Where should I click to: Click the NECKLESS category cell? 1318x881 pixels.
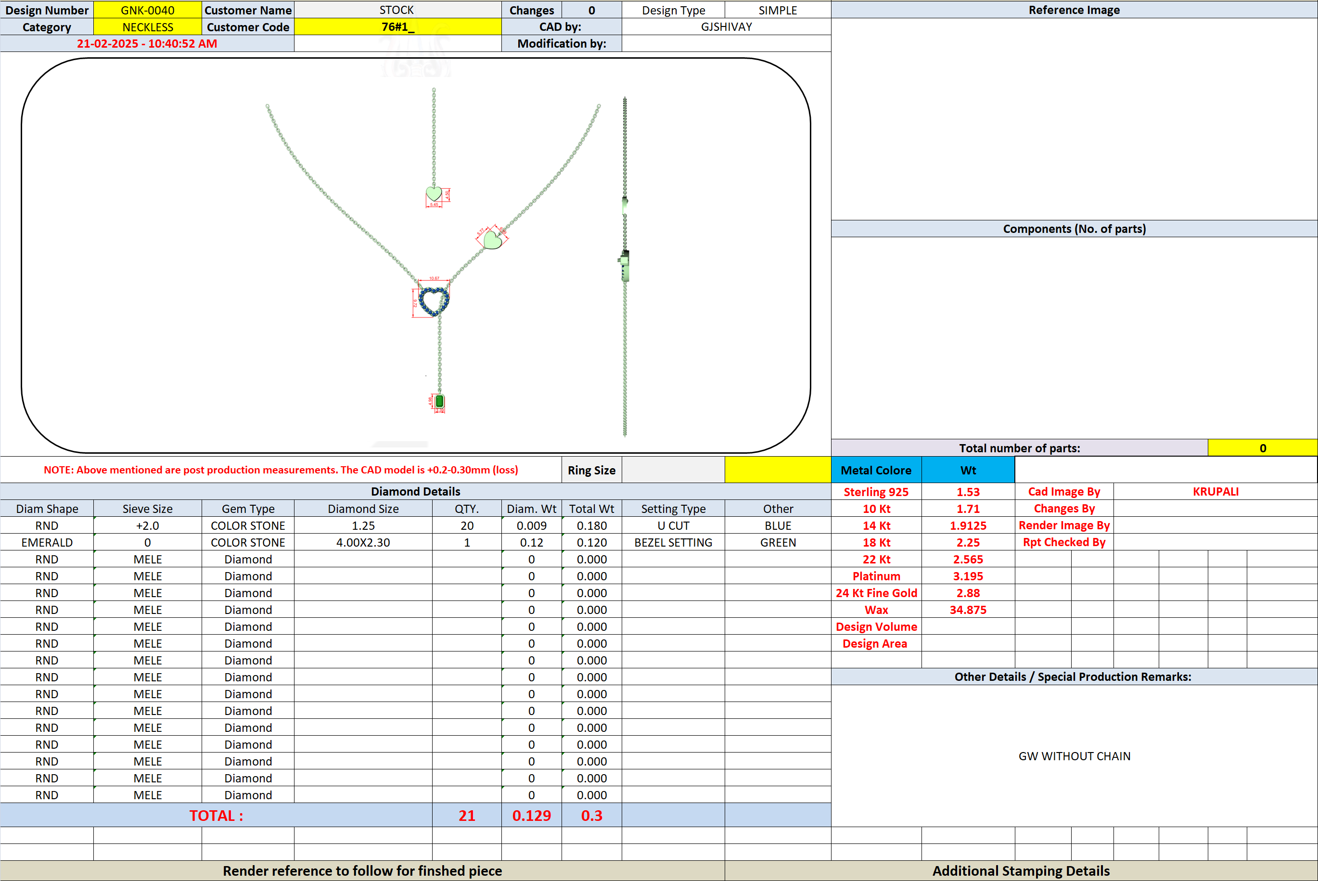tap(147, 26)
